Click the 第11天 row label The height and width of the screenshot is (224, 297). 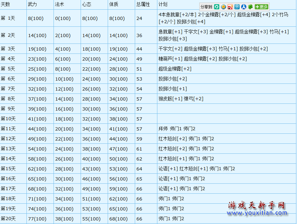coord(8,129)
